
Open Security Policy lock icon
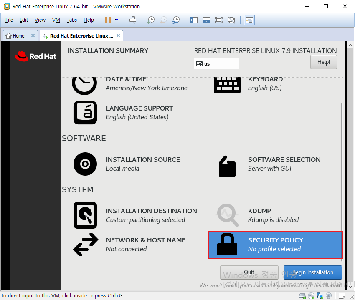pyautogui.click(x=227, y=244)
